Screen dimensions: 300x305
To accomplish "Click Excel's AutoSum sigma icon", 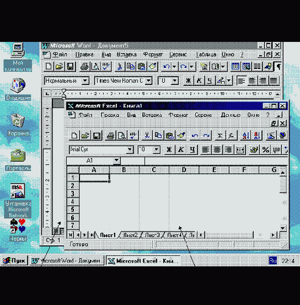I will [220, 135].
